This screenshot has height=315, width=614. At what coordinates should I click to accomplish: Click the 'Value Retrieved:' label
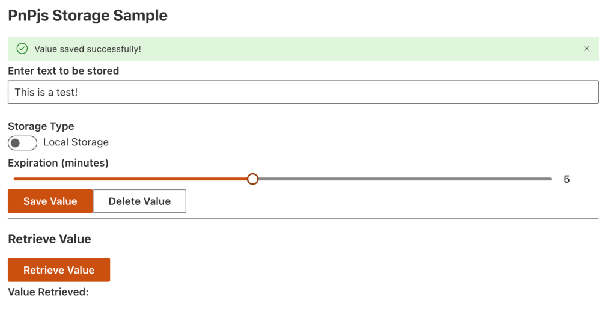(x=48, y=293)
